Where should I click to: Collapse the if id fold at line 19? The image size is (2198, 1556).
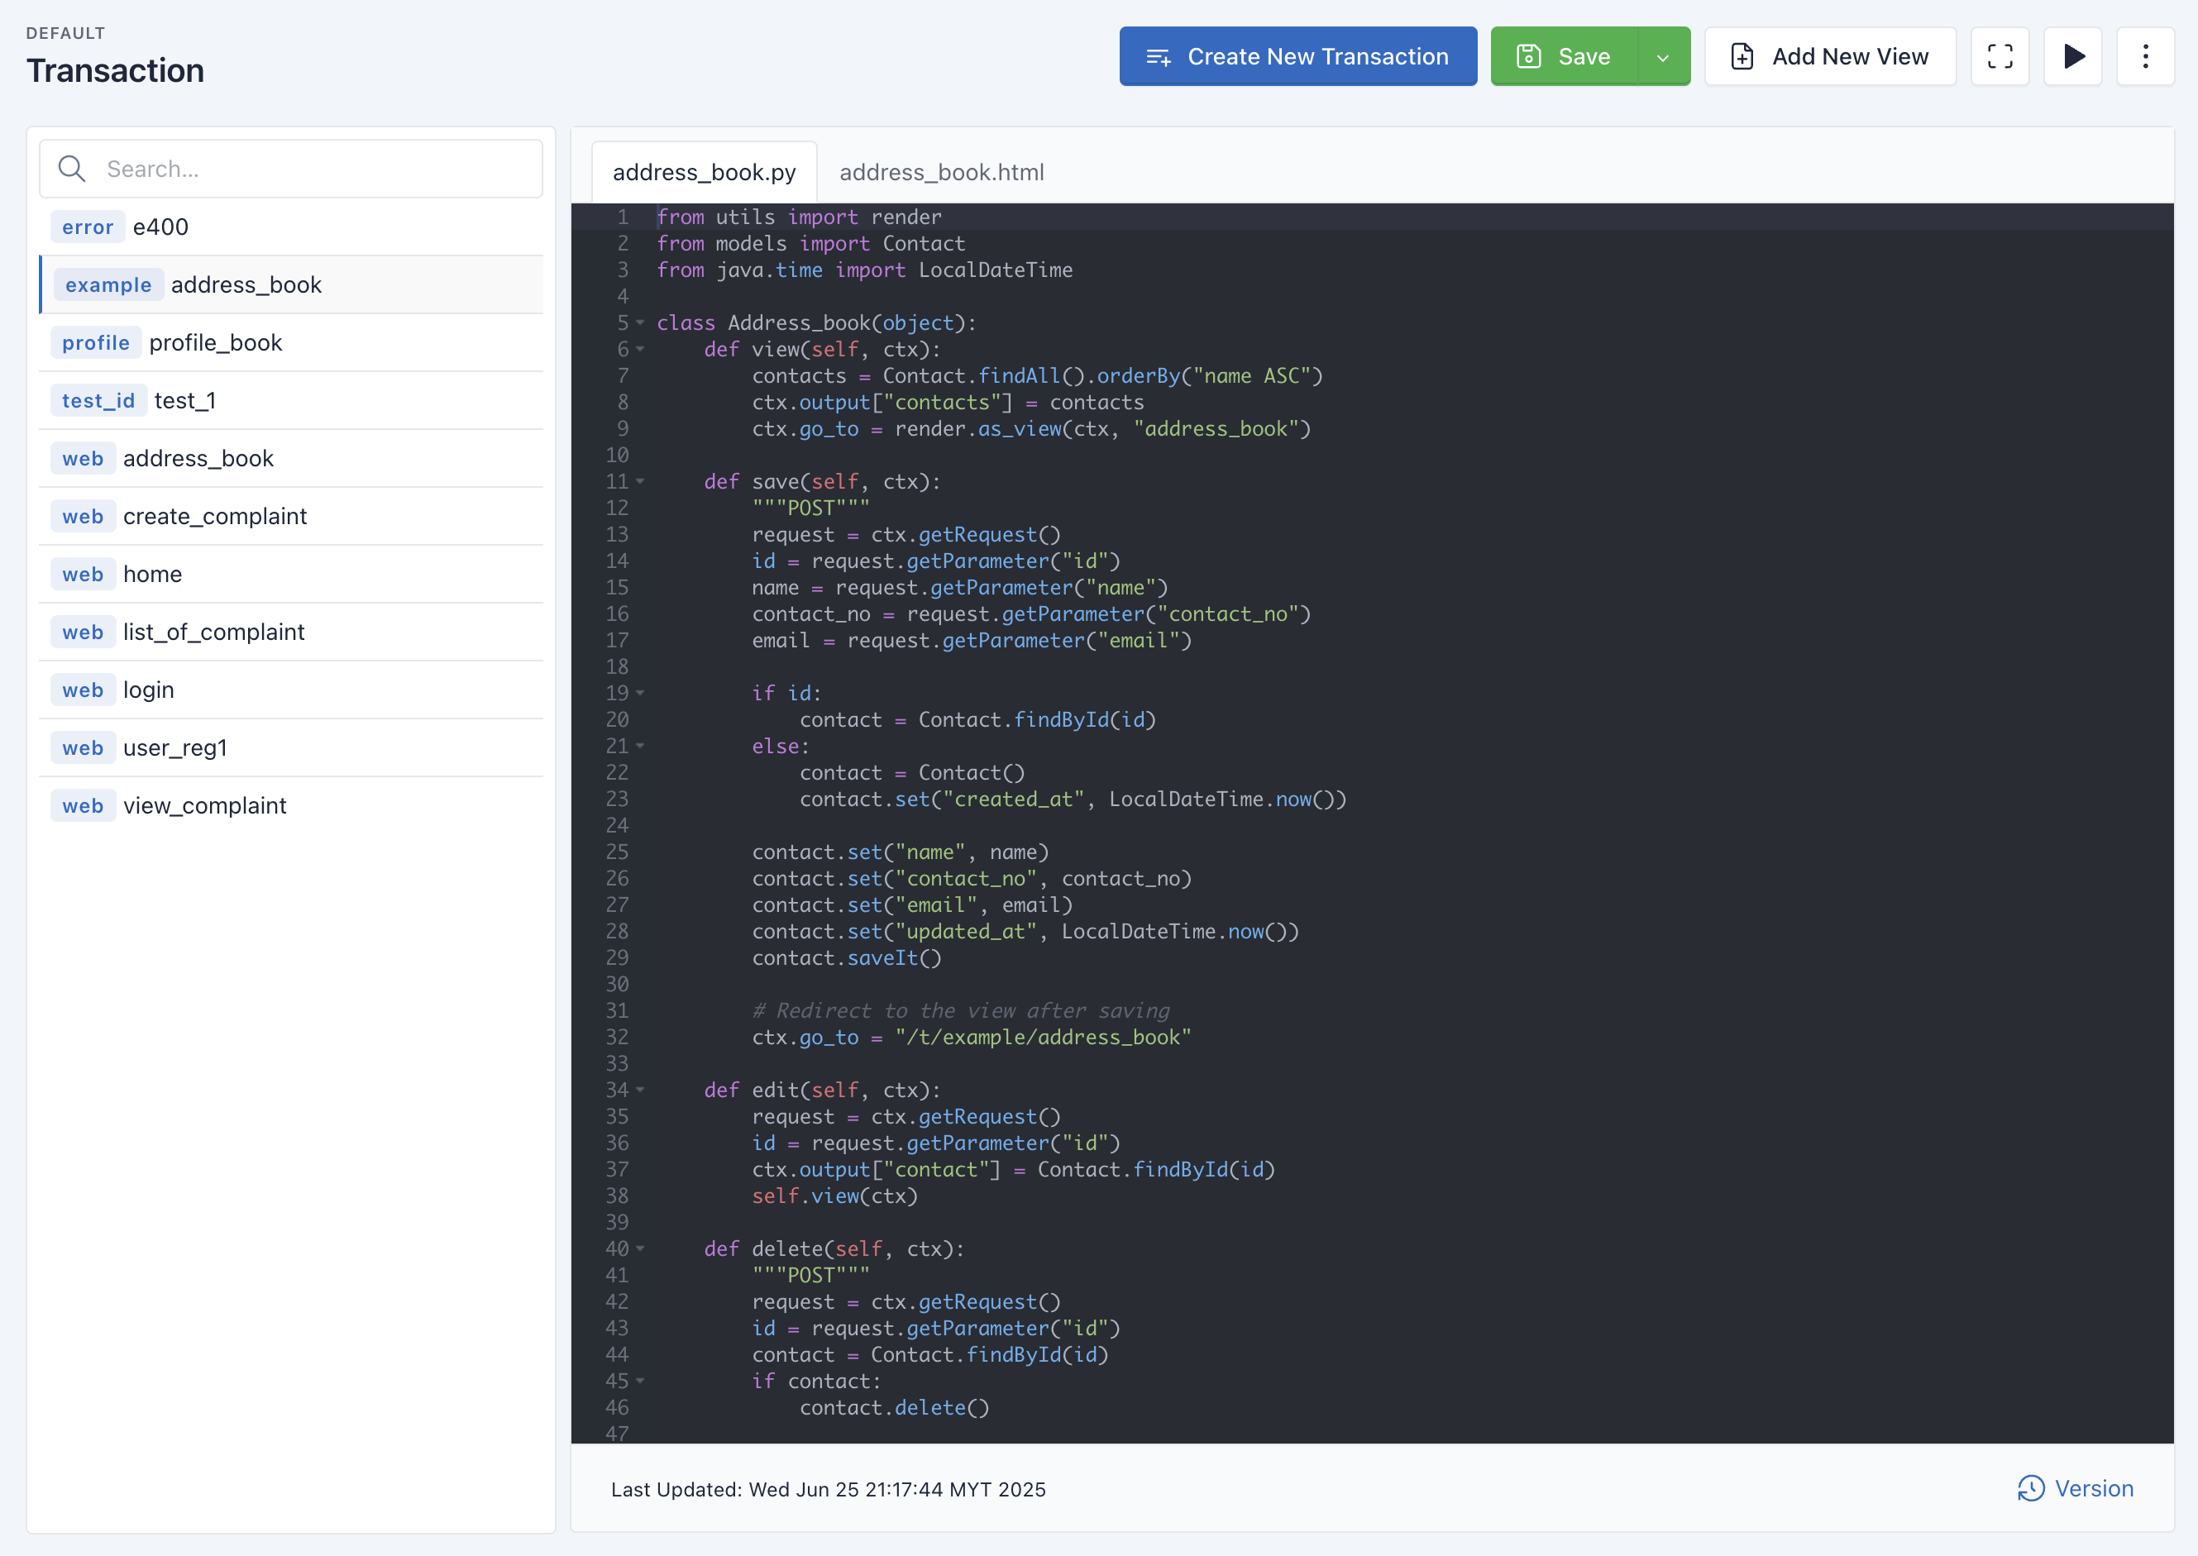point(640,693)
